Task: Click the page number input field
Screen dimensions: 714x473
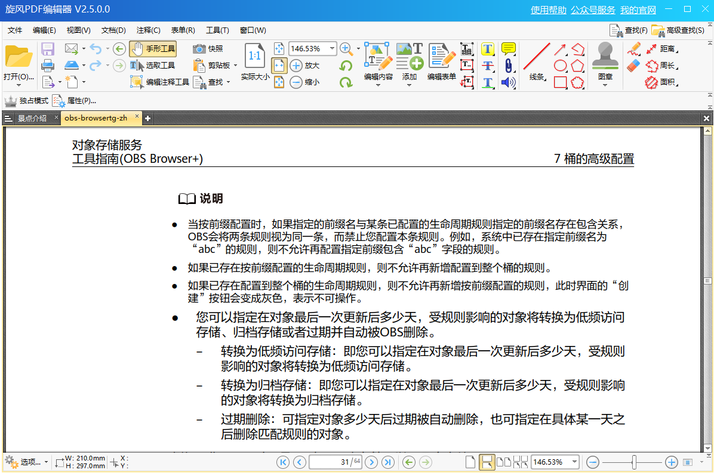Action: (336, 462)
